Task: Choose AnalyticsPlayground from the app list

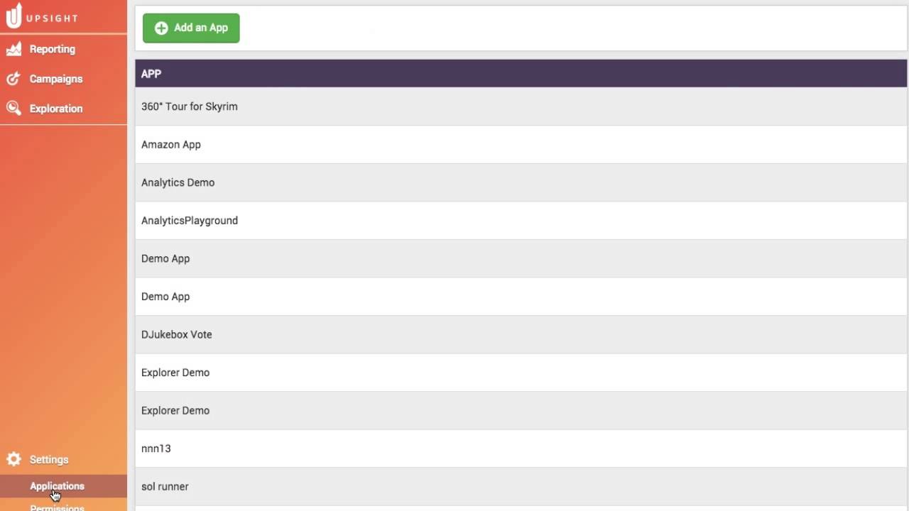Action: click(190, 221)
